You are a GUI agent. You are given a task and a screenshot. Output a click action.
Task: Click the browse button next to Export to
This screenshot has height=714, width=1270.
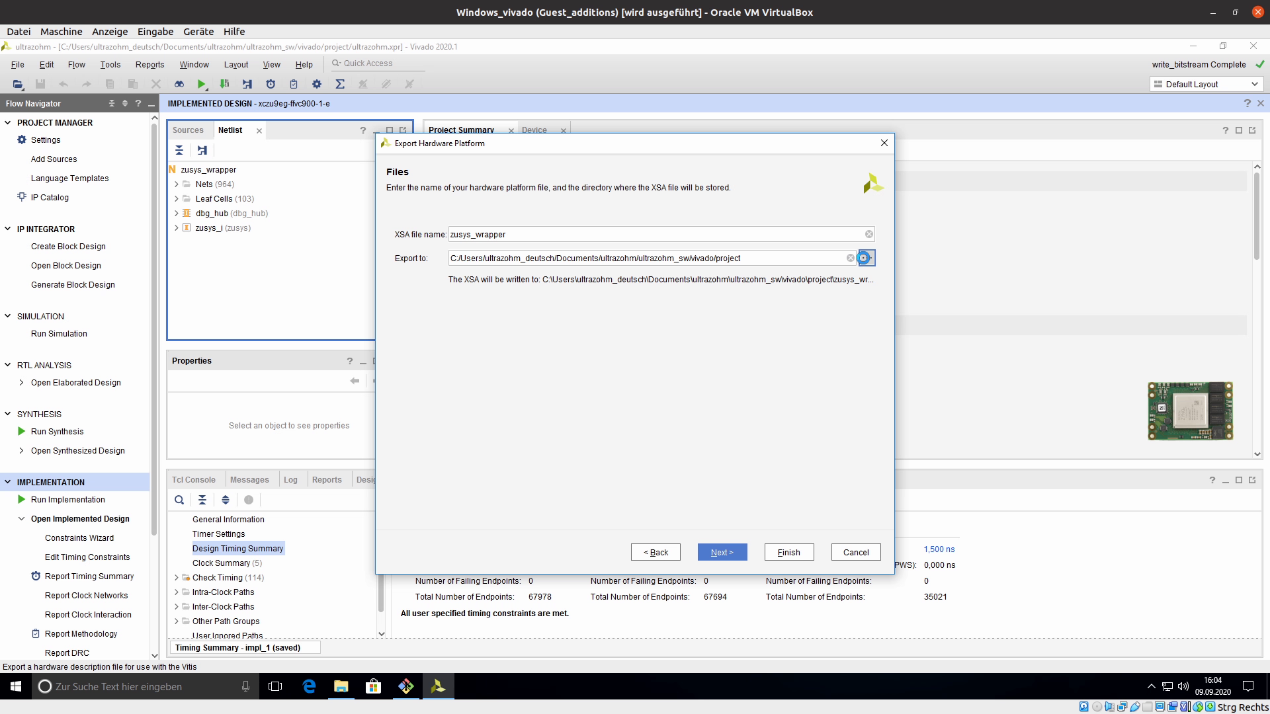click(865, 258)
